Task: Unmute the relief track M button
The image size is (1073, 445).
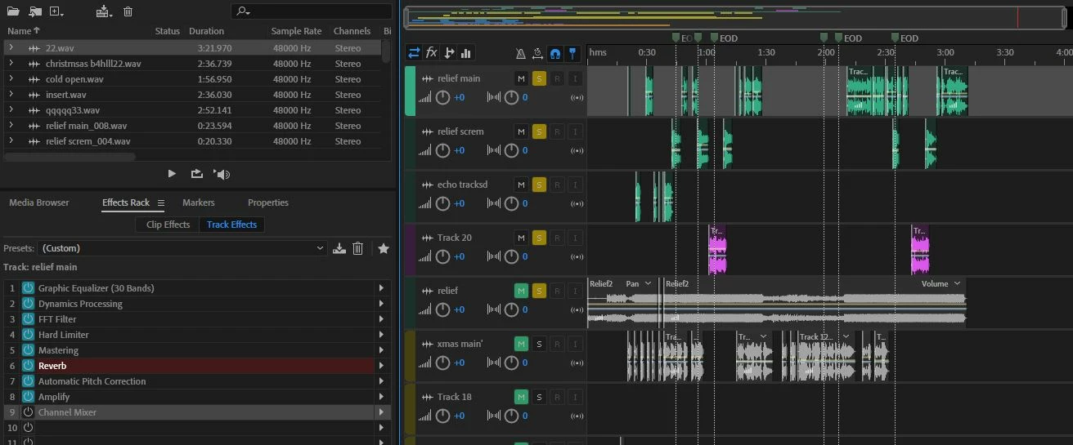Action: tap(521, 291)
